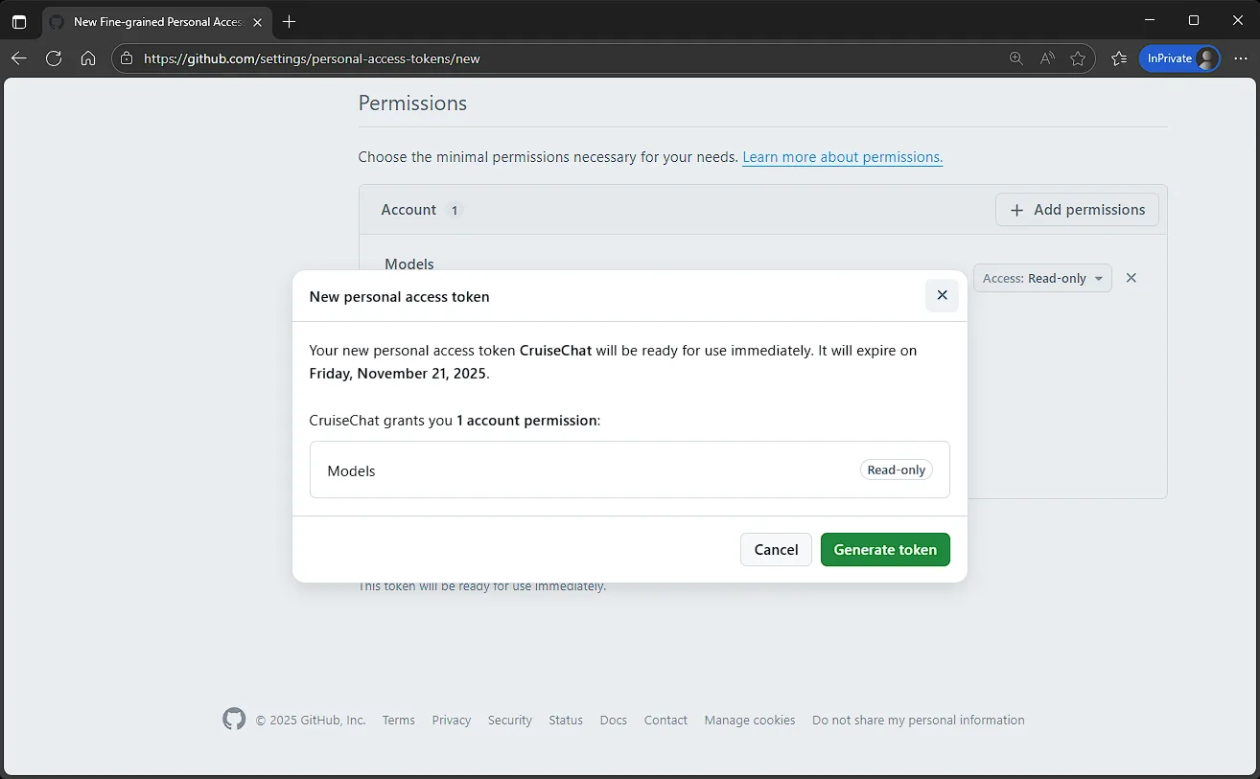1260x779 pixels.
Task: Click the zoom magnifier icon in address bar
Action: (x=1016, y=58)
